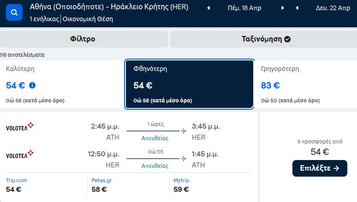The image size is (357, 202).
Task: Select the Φθηνότερη sorting tab
Action: click(x=189, y=84)
